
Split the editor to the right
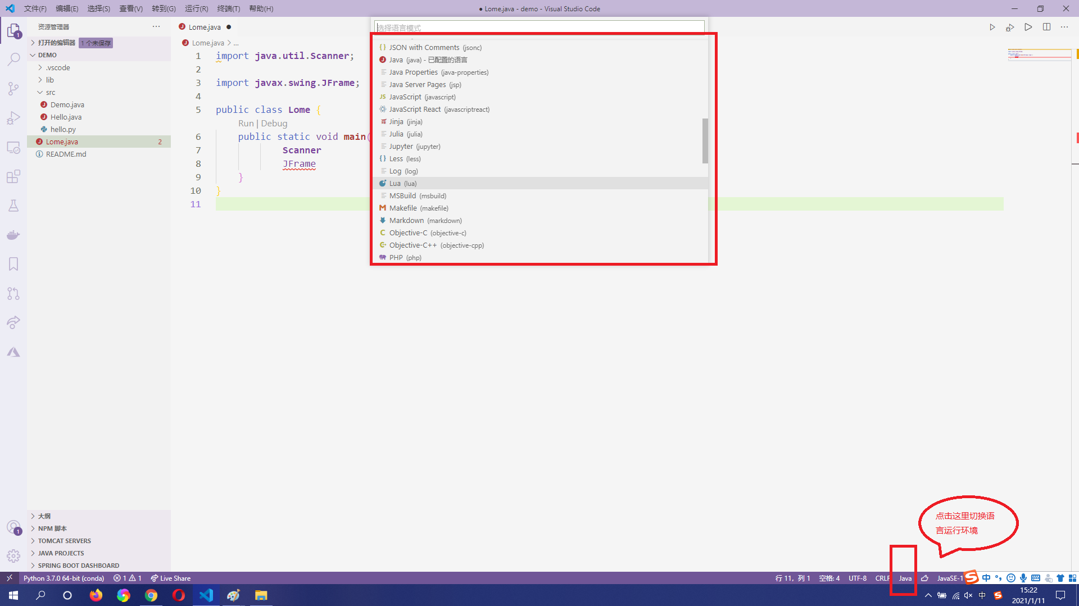(x=1046, y=27)
